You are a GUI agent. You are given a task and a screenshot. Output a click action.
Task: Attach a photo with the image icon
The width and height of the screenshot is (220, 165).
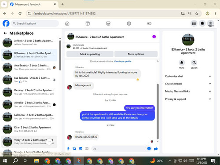74,149
